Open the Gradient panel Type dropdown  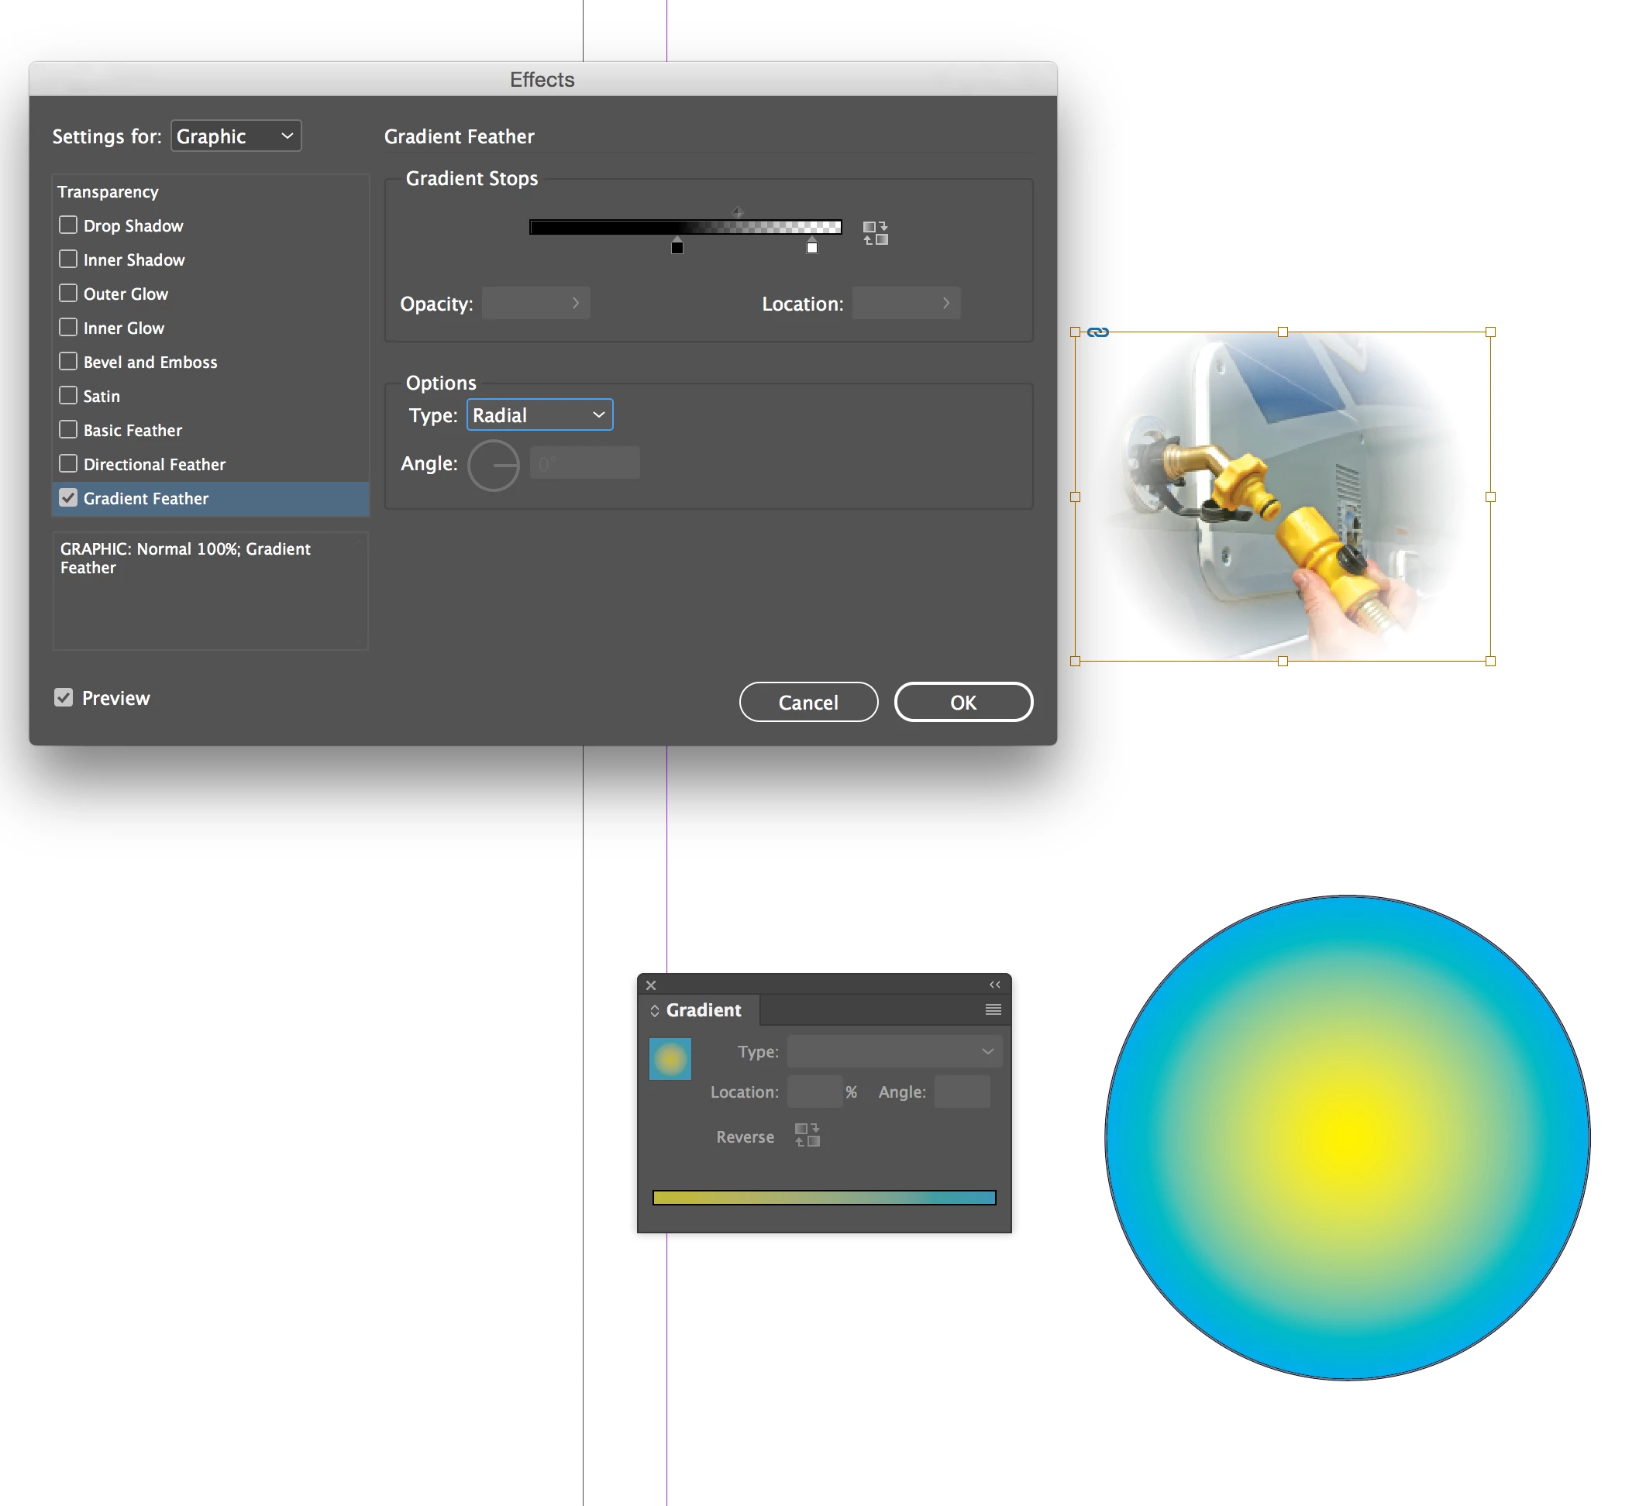[894, 1051]
